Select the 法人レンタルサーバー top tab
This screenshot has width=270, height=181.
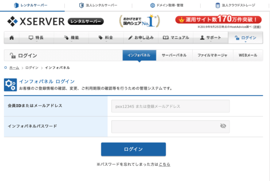(x=98, y=5)
